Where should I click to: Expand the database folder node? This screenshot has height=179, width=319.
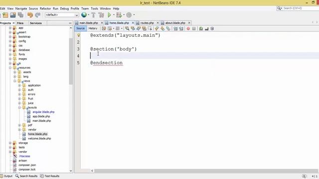click(x=10, y=50)
